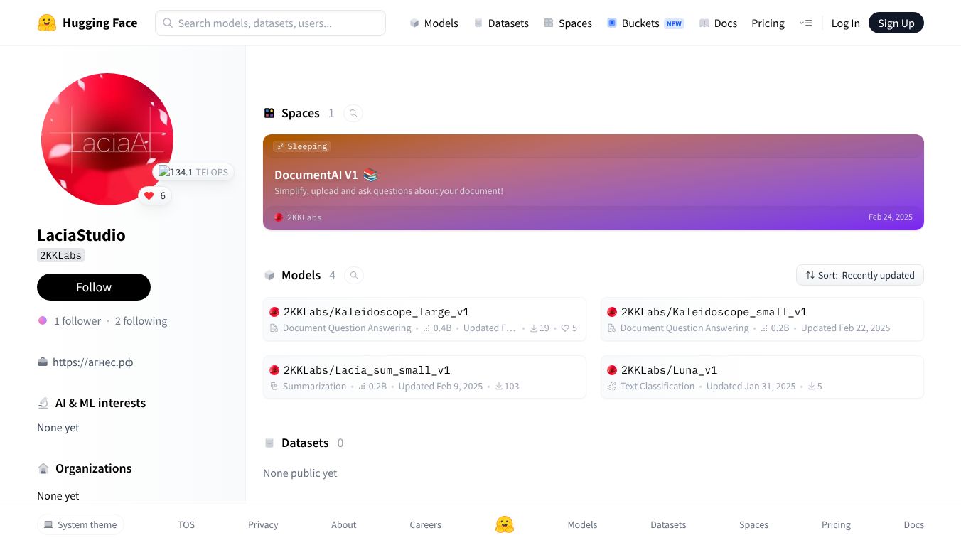Open the About footer link
The height and width of the screenshot is (540, 961).
coord(343,524)
